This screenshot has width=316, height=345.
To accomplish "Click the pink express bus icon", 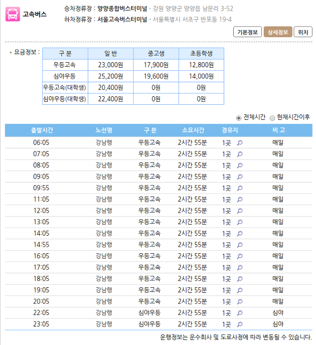I will click(x=13, y=15).
